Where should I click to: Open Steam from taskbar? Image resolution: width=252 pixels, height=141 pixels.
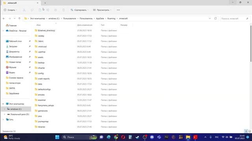coord(137,137)
